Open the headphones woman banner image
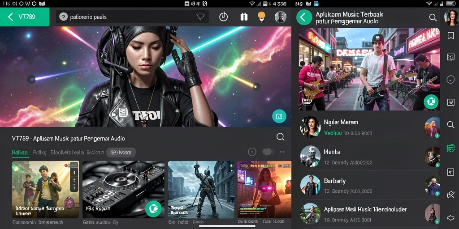The height and width of the screenshot is (229, 459). point(146,76)
